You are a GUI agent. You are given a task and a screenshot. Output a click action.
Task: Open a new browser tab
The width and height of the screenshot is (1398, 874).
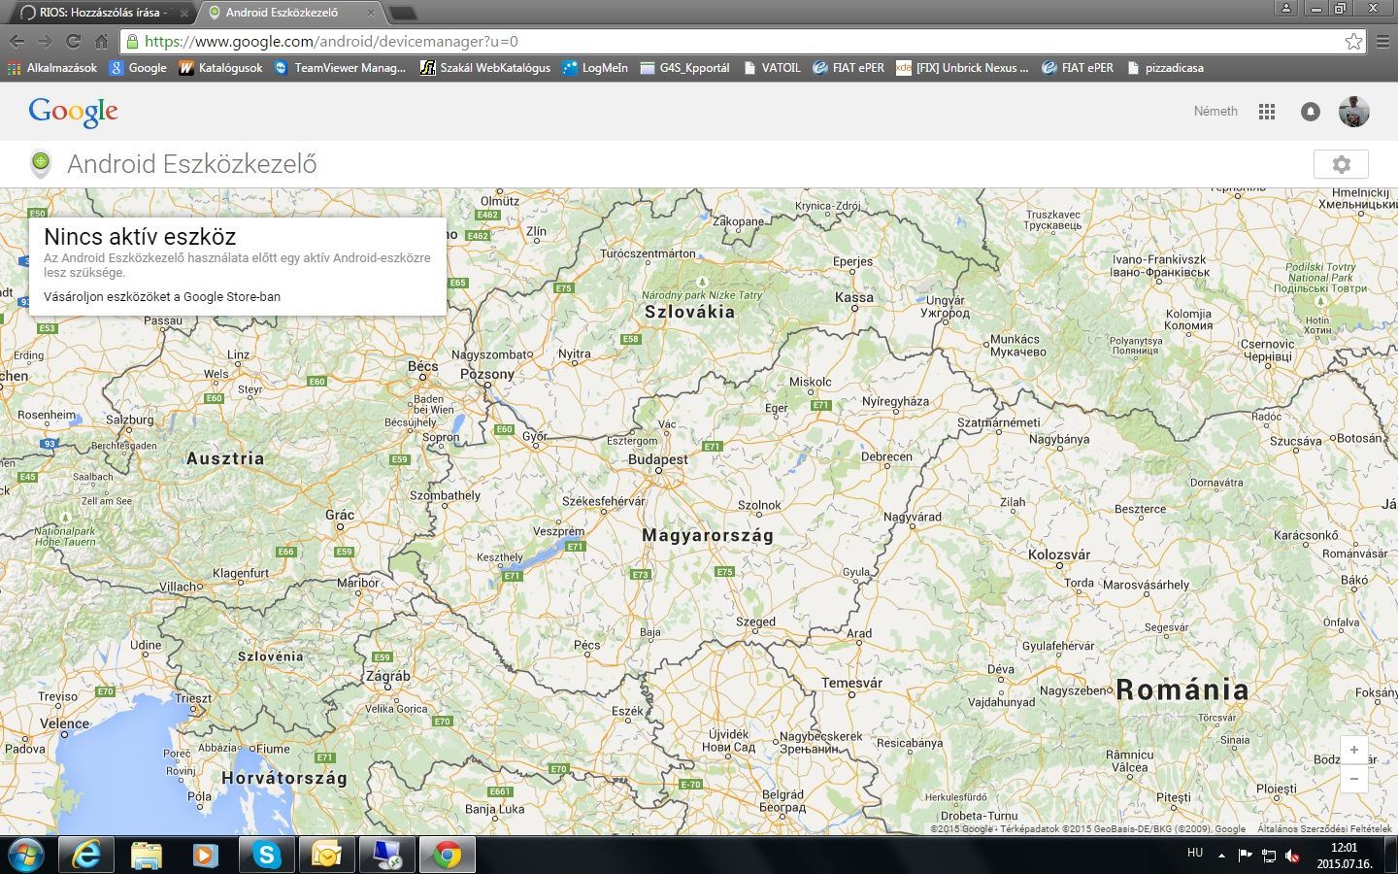coord(402,14)
